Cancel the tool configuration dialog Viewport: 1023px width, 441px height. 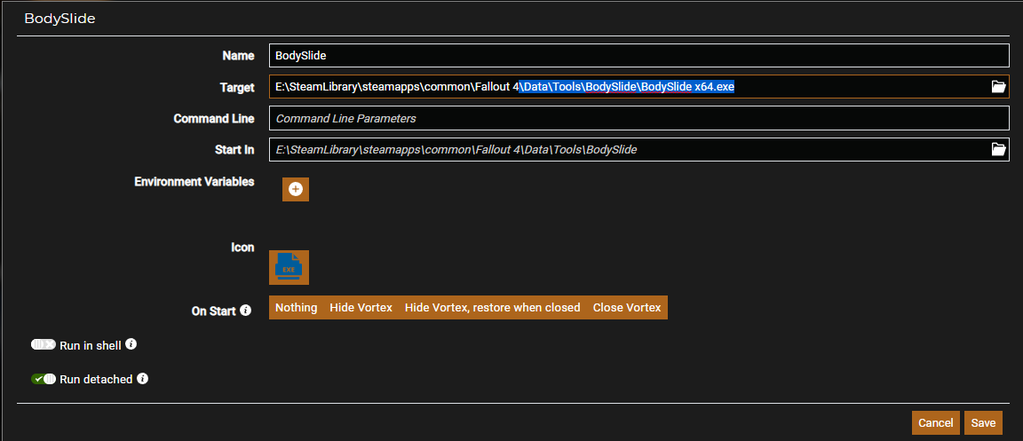point(935,423)
